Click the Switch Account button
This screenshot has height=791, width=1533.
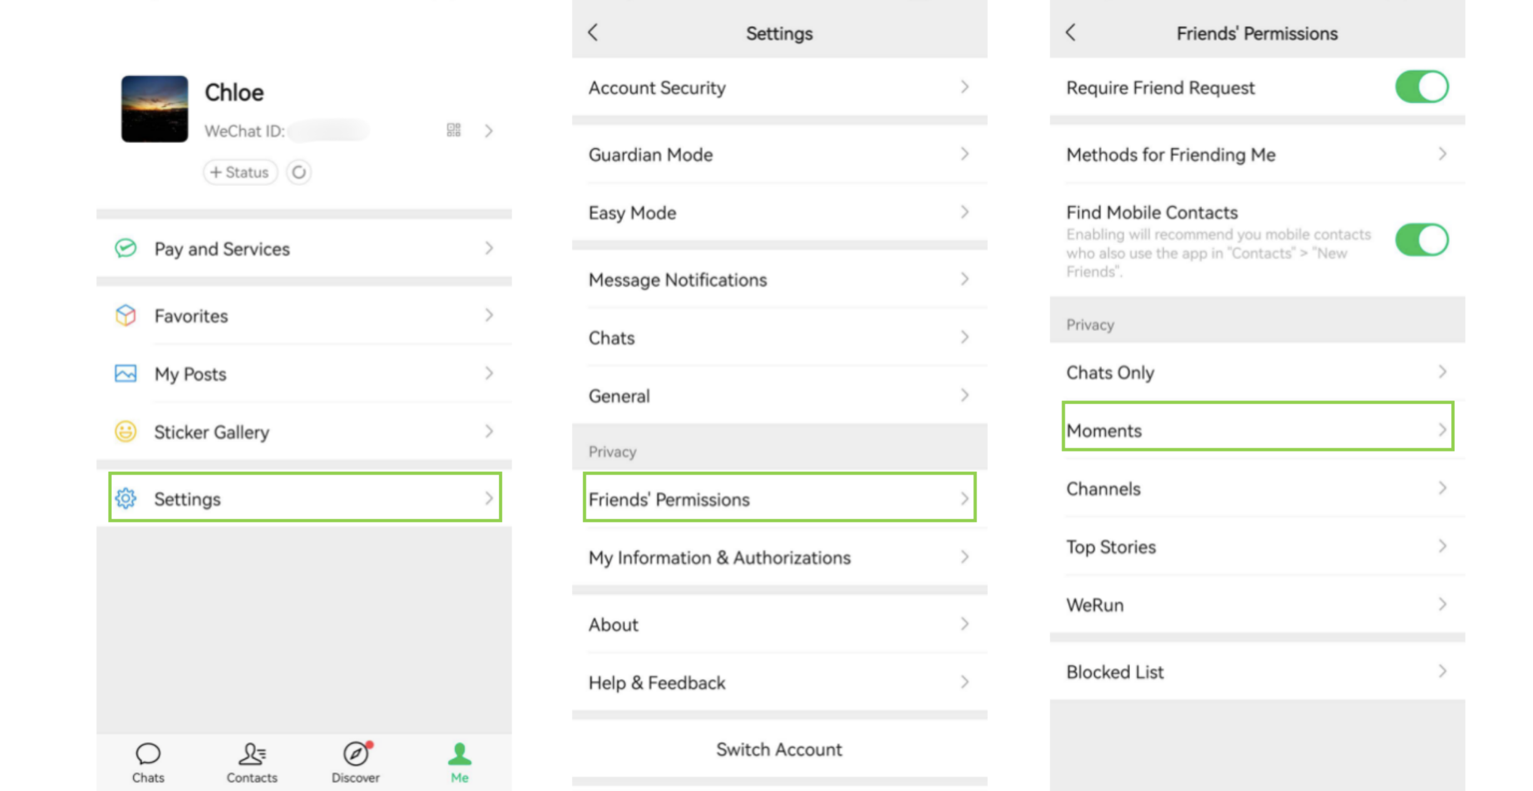tap(779, 749)
